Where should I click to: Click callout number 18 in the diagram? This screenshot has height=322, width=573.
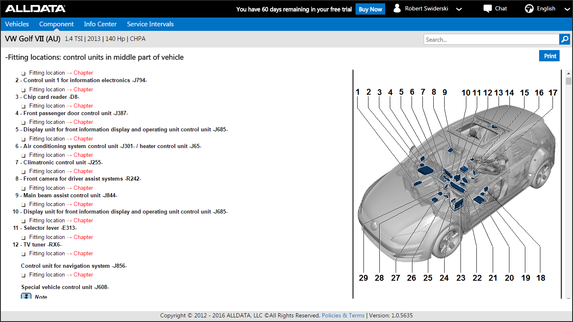click(541, 278)
